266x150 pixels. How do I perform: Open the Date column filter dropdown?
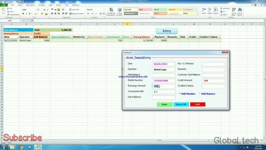(x=18, y=37)
